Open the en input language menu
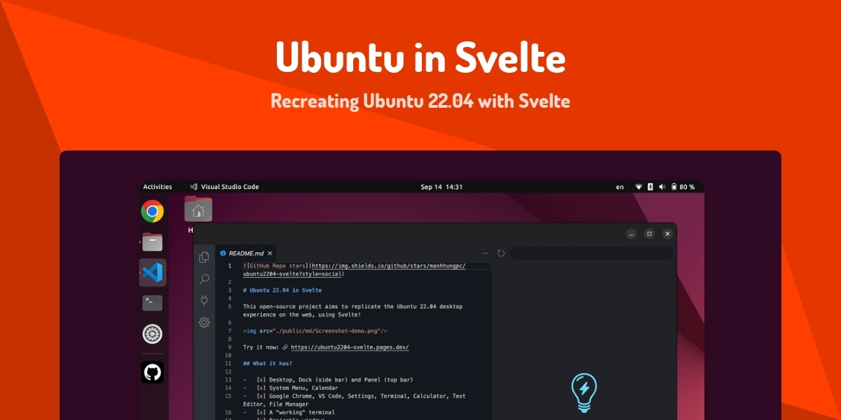The width and height of the screenshot is (841, 420). pyautogui.click(x=620, y=187)
